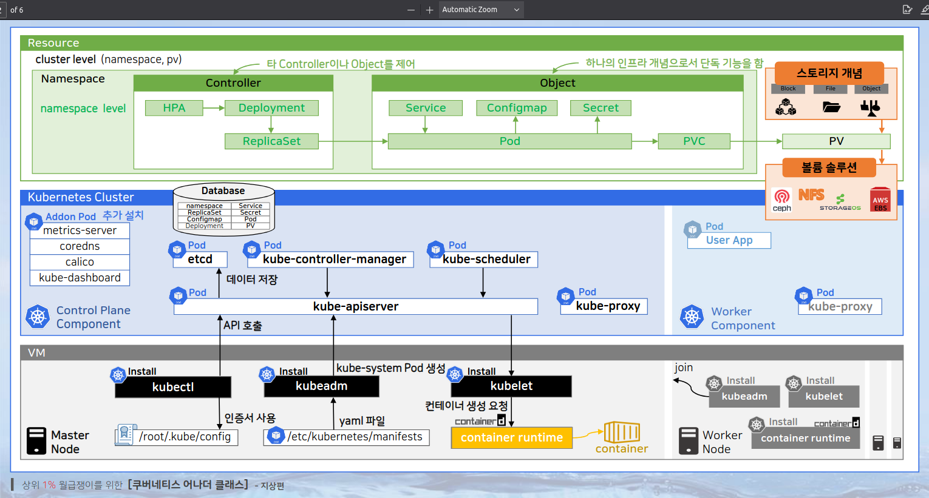Click the Install wheel icon above kubectl
This screenshot has height=498, width=929.
pyautogui.click(x=118, y=375)
